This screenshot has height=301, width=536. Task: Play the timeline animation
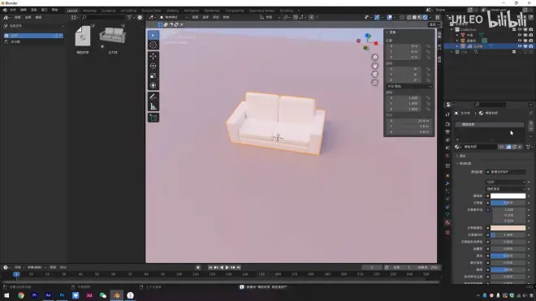click(x=227, y=268)
